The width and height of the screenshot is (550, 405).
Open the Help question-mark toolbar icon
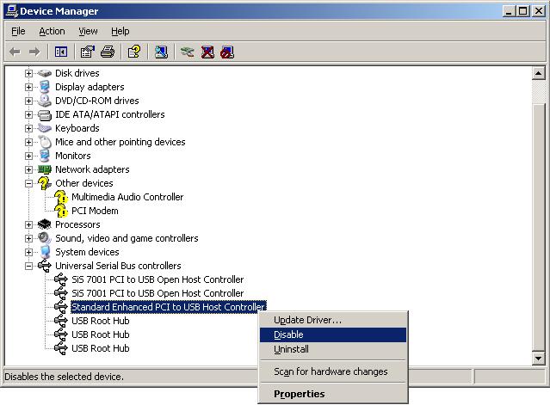(x=134, y=52)
